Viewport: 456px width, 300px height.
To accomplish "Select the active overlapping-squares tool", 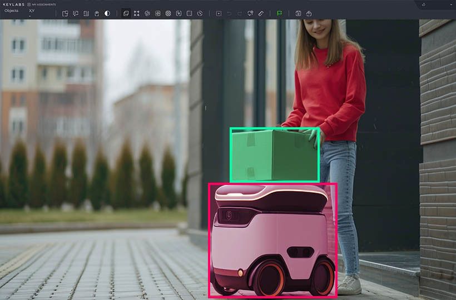I will [126, 13].
